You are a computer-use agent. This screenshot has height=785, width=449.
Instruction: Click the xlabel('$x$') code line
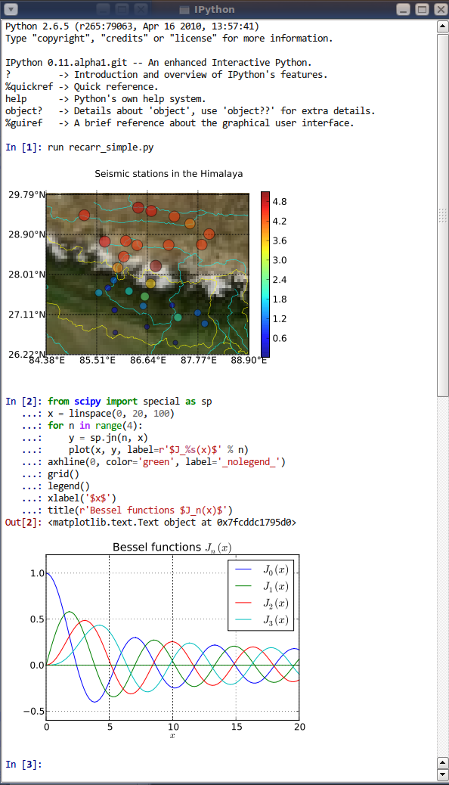click(x=82, y=498)
